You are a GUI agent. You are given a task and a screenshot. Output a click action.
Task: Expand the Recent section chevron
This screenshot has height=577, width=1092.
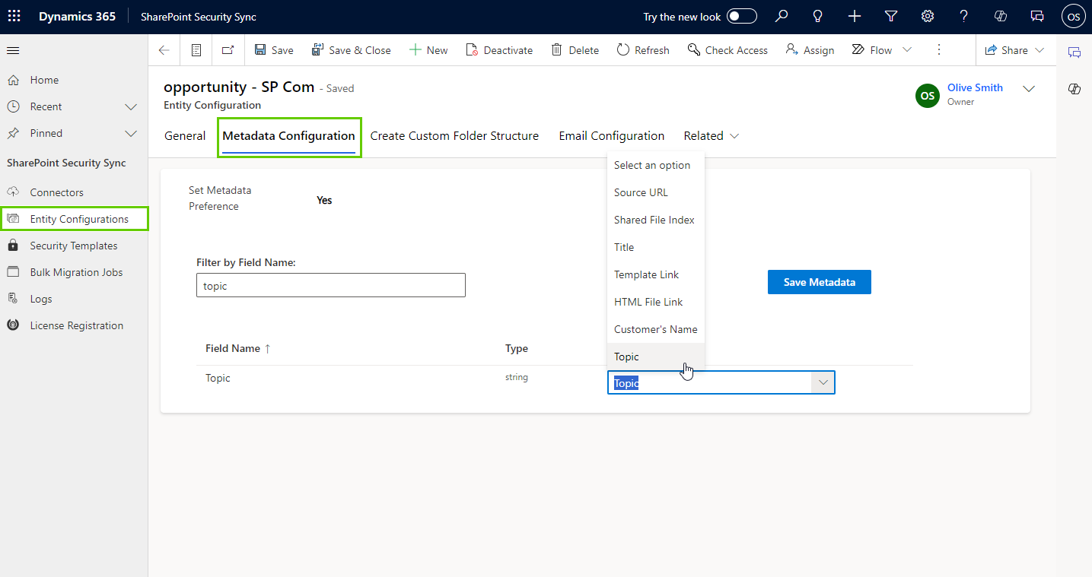131,107
